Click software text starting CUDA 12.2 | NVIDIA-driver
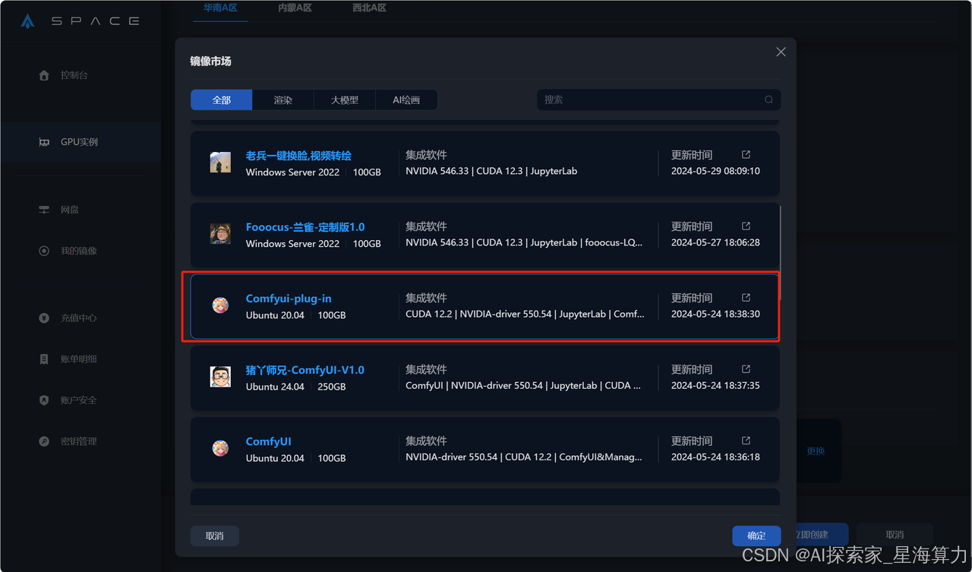 click(x=525, y=314)
